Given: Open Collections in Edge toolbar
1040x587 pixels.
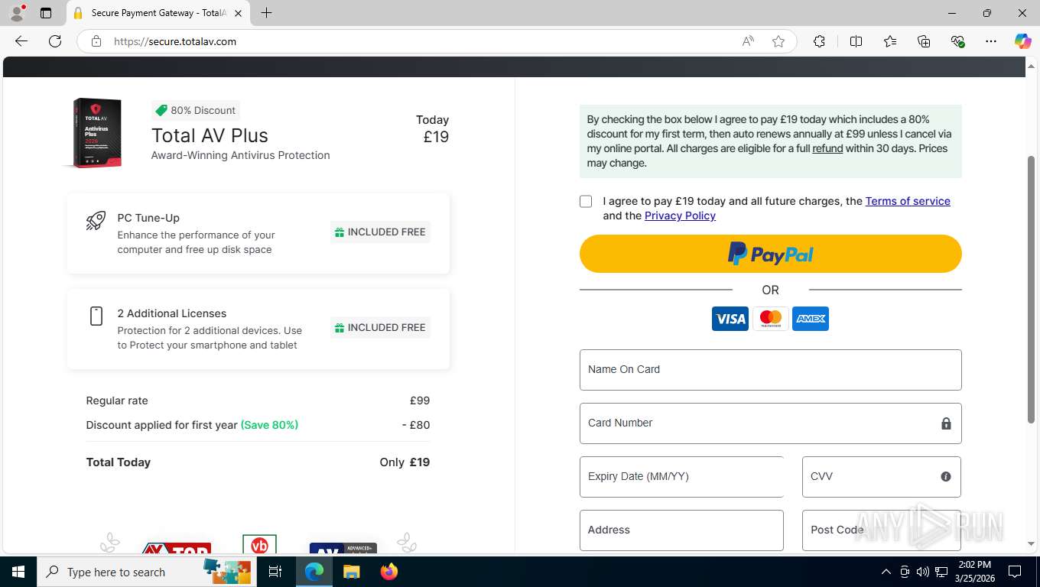Looking at the screenshot, I should [x=924, y=41].
